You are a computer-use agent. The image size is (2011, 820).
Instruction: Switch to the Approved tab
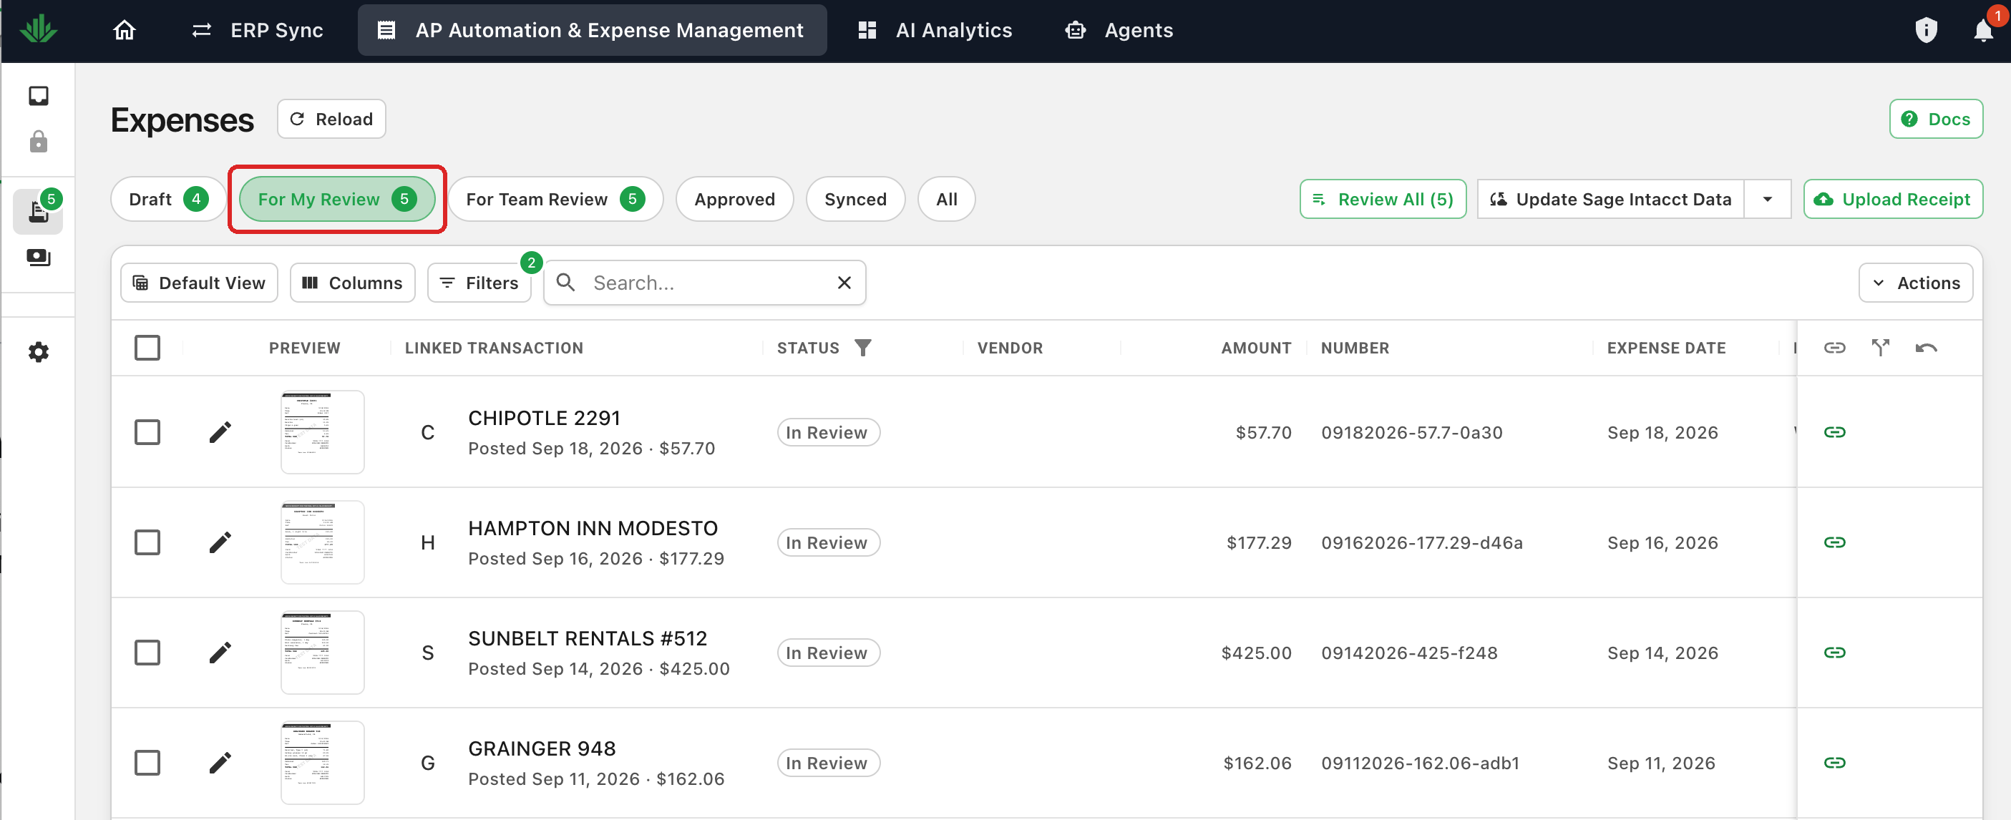click(734, 199)
